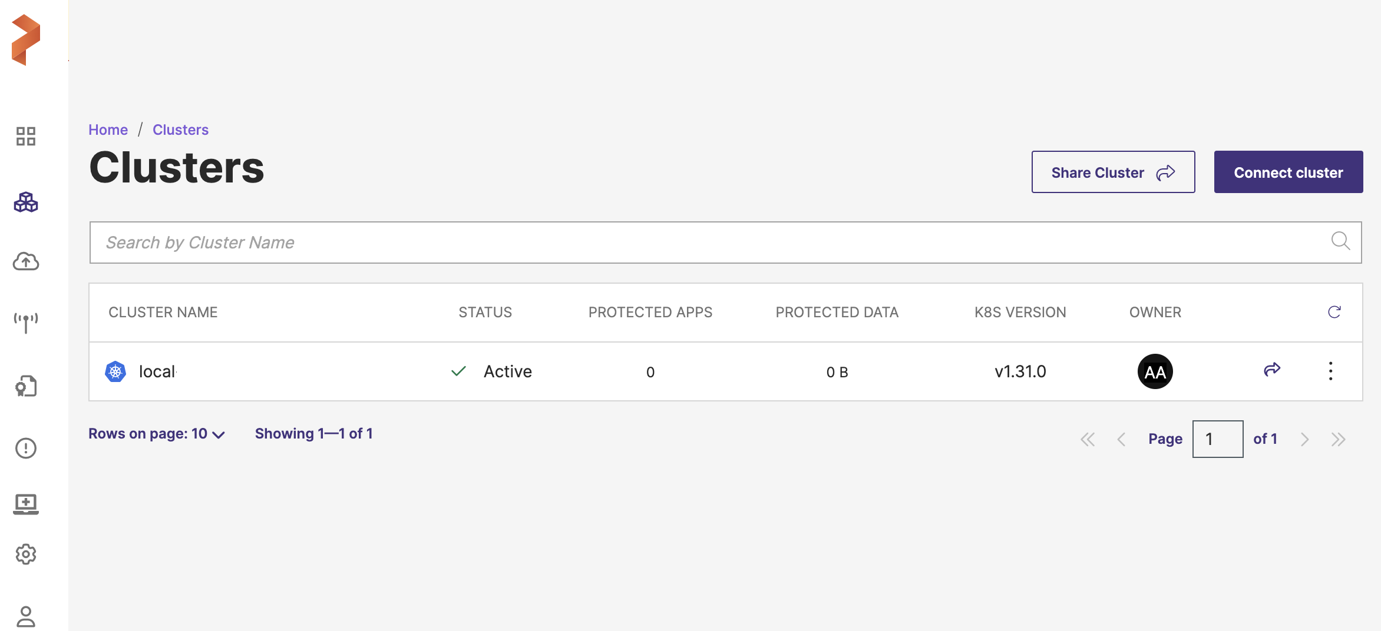The height and width of the screenshot is (631, 1381).
Task: Expand the Rows on page dropdown
Action: click(157, 434)
